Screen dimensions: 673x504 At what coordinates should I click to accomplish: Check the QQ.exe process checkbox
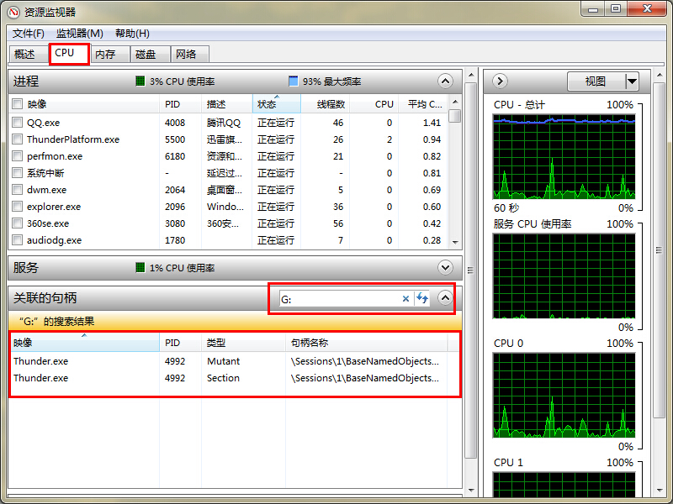coord(17,123)
